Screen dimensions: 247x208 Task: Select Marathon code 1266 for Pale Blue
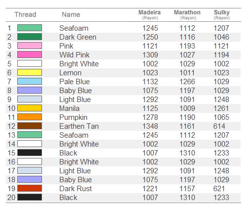pyautogui.click(x=187, y=82)
